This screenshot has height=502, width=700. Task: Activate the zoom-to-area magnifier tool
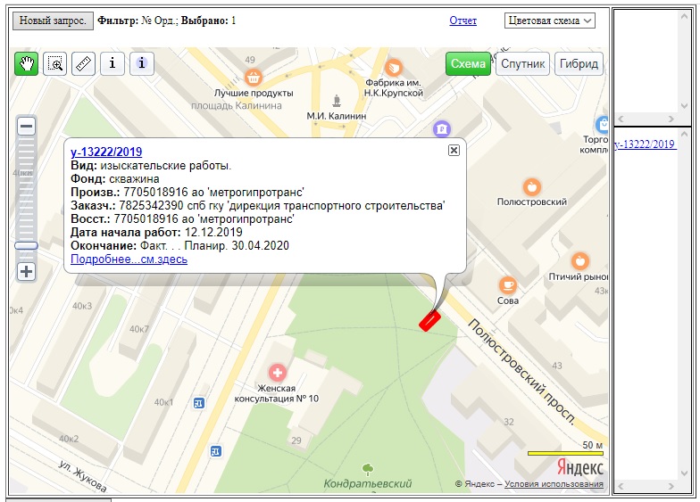pos(55,64)
